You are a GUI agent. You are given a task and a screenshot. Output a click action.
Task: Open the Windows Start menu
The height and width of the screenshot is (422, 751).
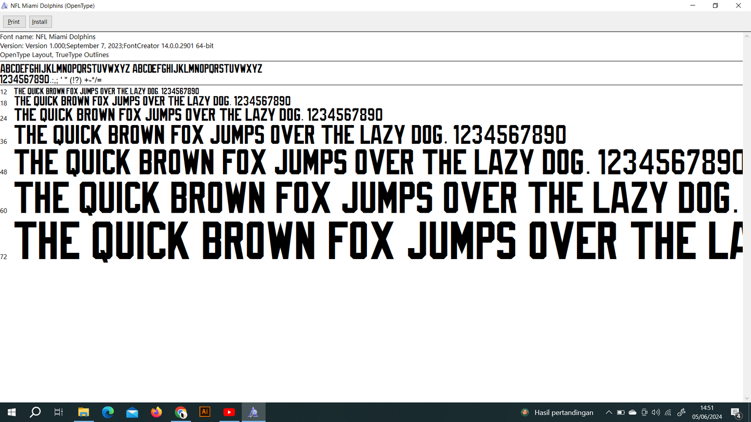[x=11, y=412]
